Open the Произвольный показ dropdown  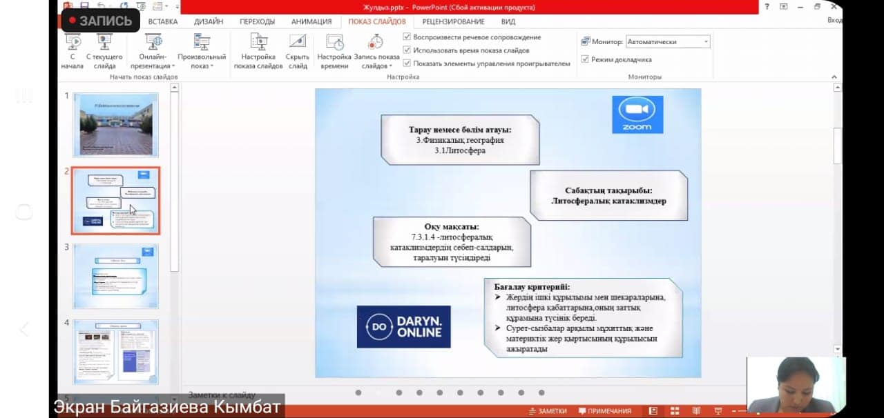(202, 51)
